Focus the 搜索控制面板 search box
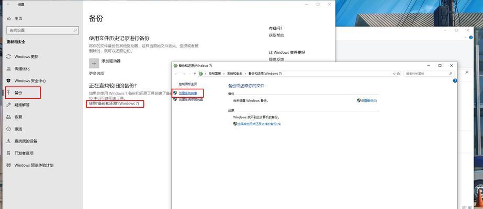The width and height of the screenshot is (483, 209). pos(429,74)
